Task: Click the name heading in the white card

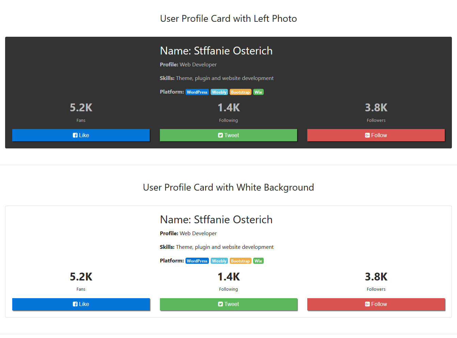Action: (x=216, y=220)
